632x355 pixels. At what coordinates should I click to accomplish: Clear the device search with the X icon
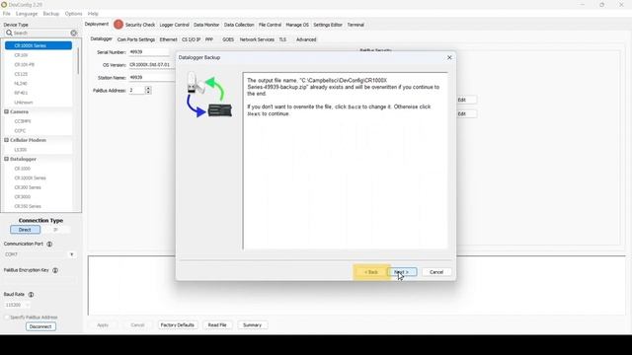pyautogui.click(x=74, y=33)
